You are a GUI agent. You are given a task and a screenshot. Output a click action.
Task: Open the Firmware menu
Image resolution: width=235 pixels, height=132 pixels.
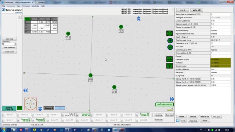click(x=26, y=6)
